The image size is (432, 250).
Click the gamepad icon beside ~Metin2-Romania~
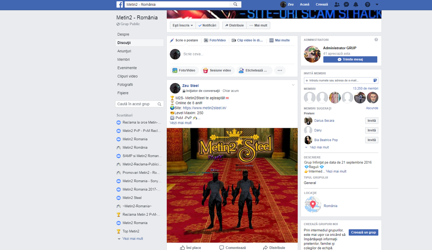tap(118, 206)
